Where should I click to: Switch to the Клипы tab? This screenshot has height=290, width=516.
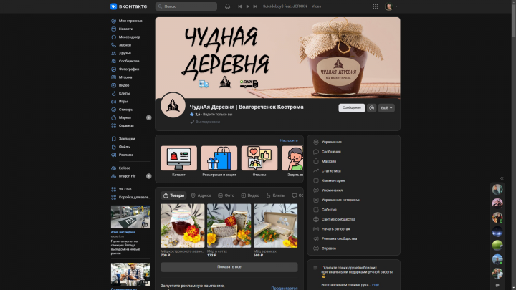coord(276,195)
